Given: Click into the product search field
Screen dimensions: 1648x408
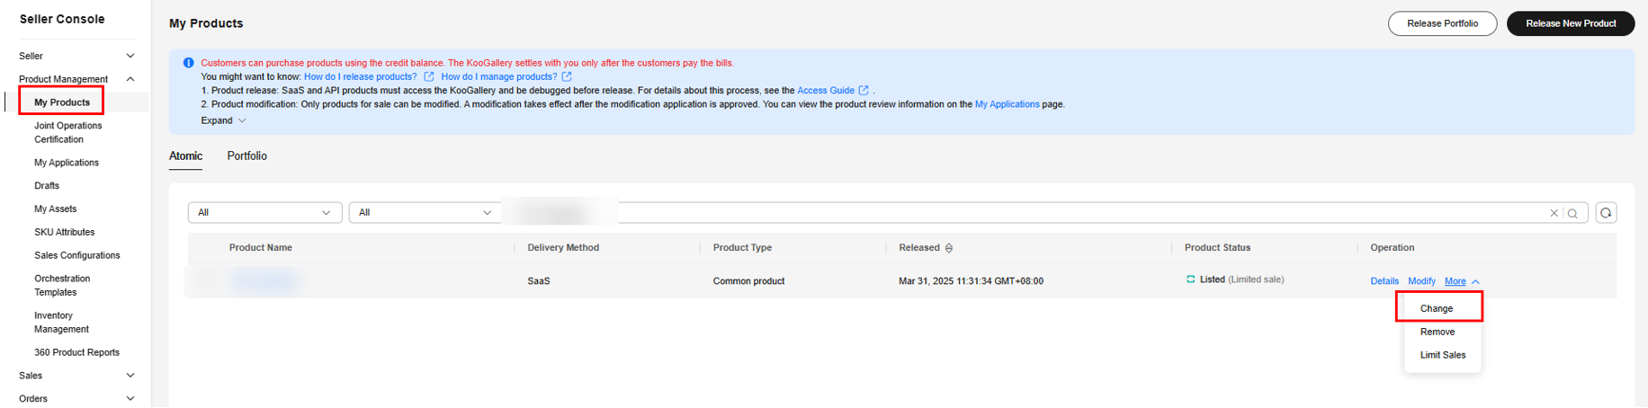Looking at the screenshot, I should pyautogui.click(x=1079, y=213).
